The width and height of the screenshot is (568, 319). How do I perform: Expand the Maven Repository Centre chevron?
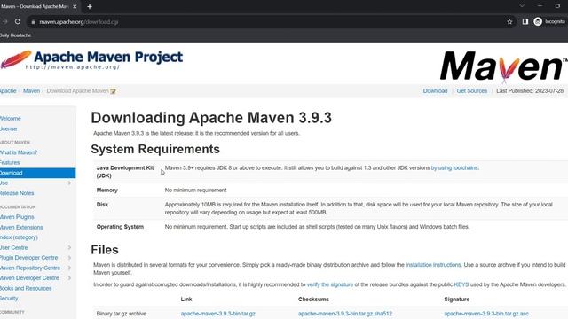(x=69, y=268)
